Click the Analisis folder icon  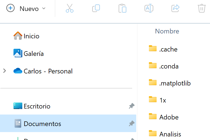(x=153, y=133)
